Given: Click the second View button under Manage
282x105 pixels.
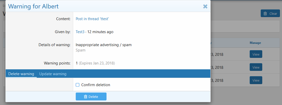Looking at the screenshot, I should [x=256, y=67].
